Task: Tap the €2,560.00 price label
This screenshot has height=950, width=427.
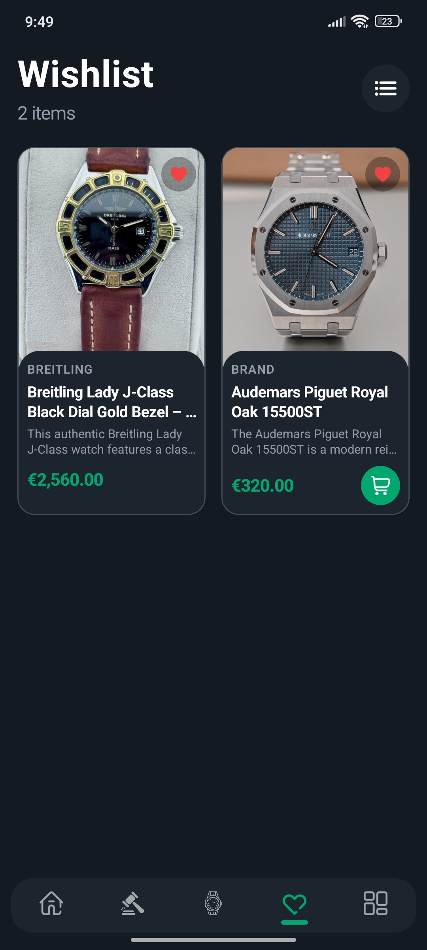Action: (66, 480)
